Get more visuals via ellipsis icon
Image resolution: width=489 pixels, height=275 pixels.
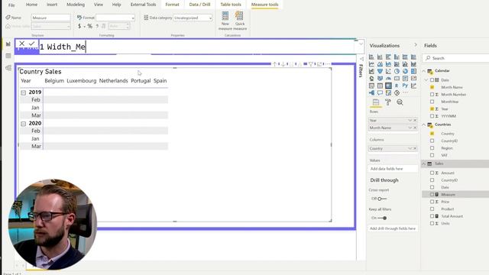point(405,92)
